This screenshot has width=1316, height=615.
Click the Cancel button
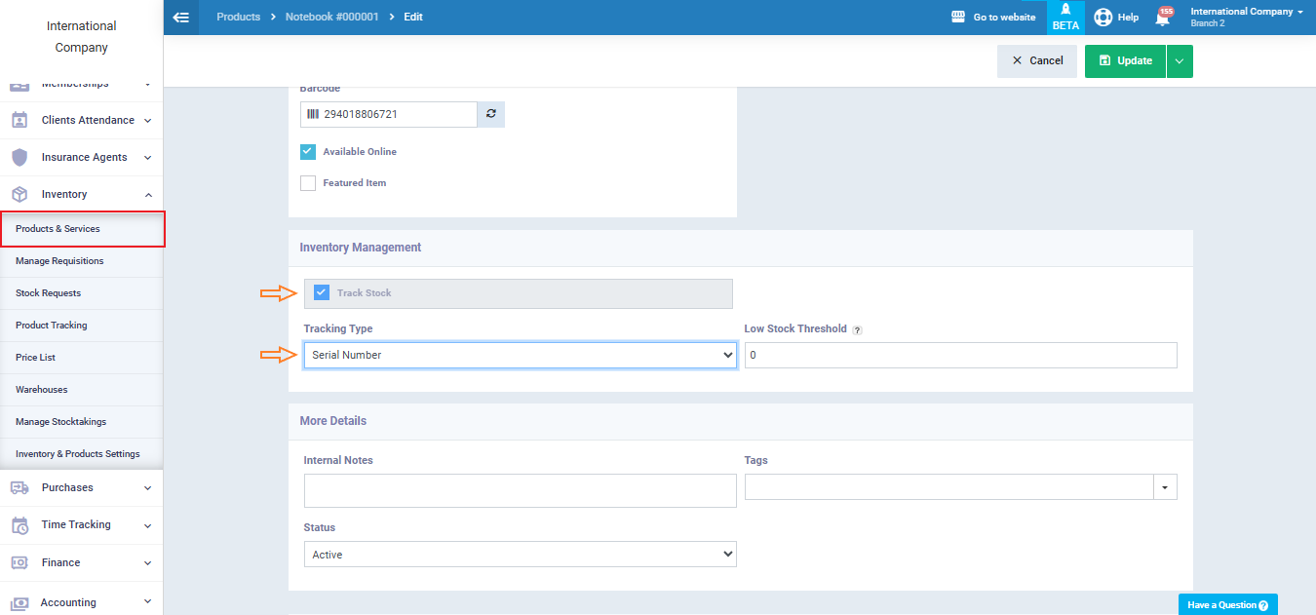[x=1036, y=61]
